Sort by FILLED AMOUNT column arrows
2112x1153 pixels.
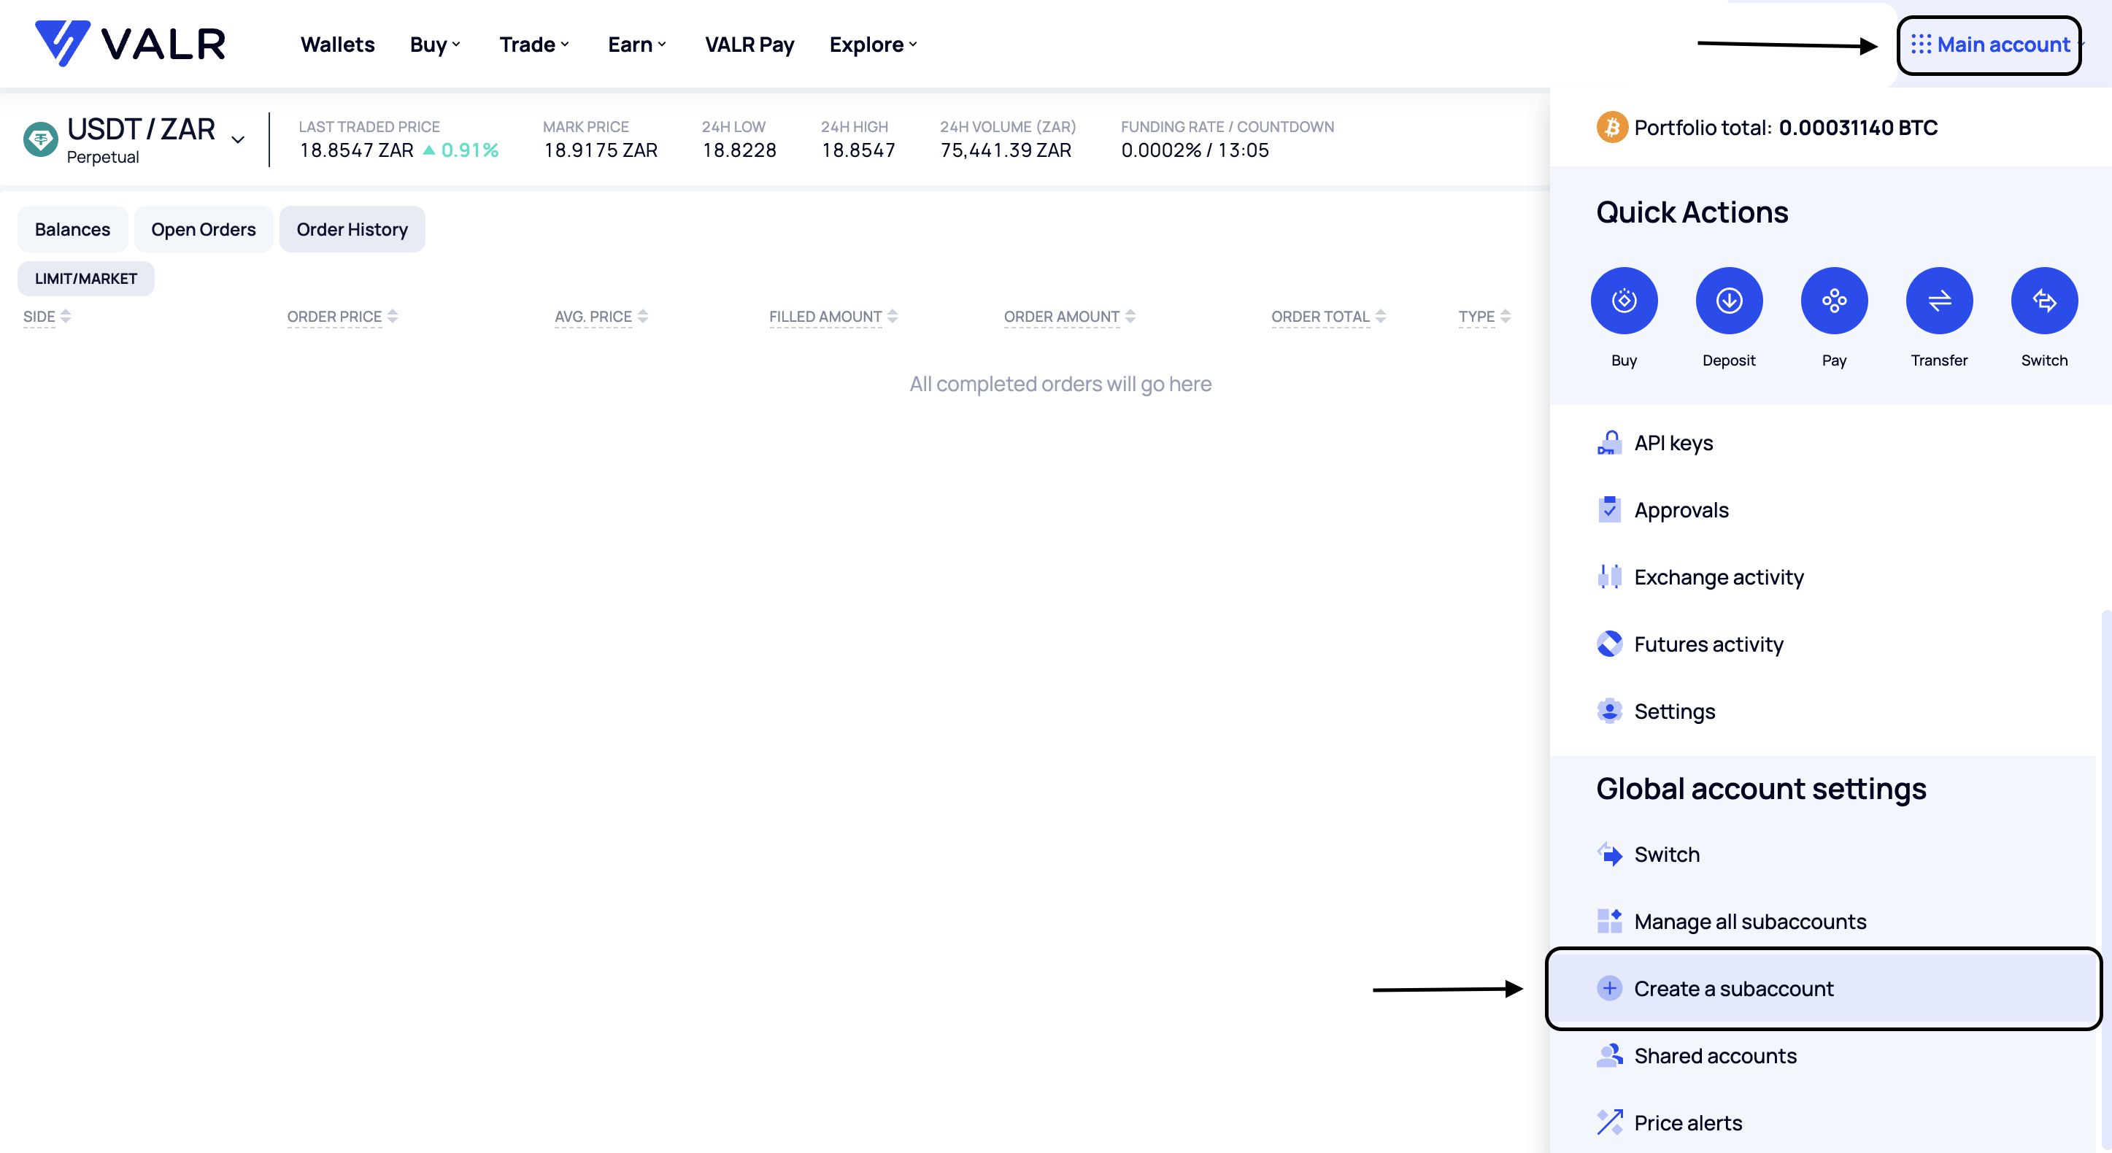coord(893,317)
